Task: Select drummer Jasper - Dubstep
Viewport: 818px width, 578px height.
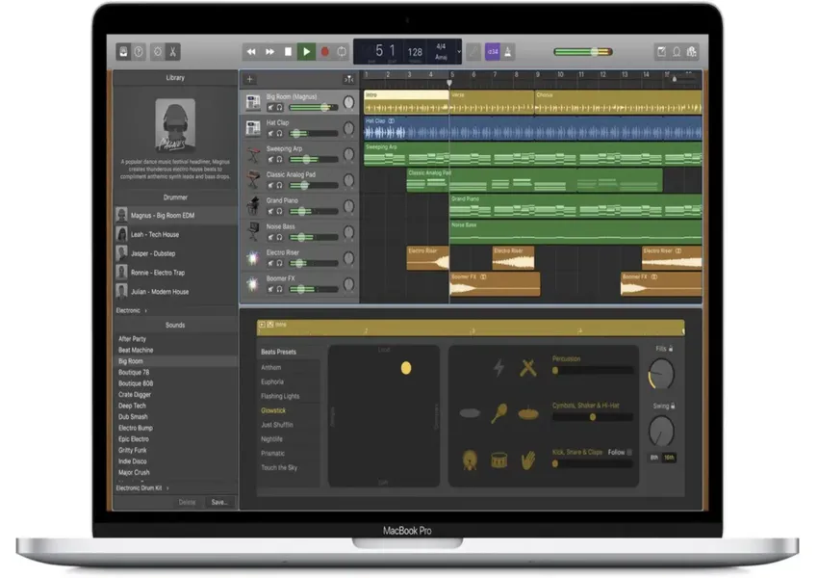Action: coord(175,253)
